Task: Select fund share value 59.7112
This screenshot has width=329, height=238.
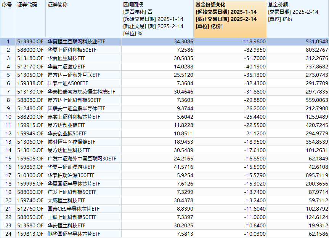Action: tap(297, 200)
